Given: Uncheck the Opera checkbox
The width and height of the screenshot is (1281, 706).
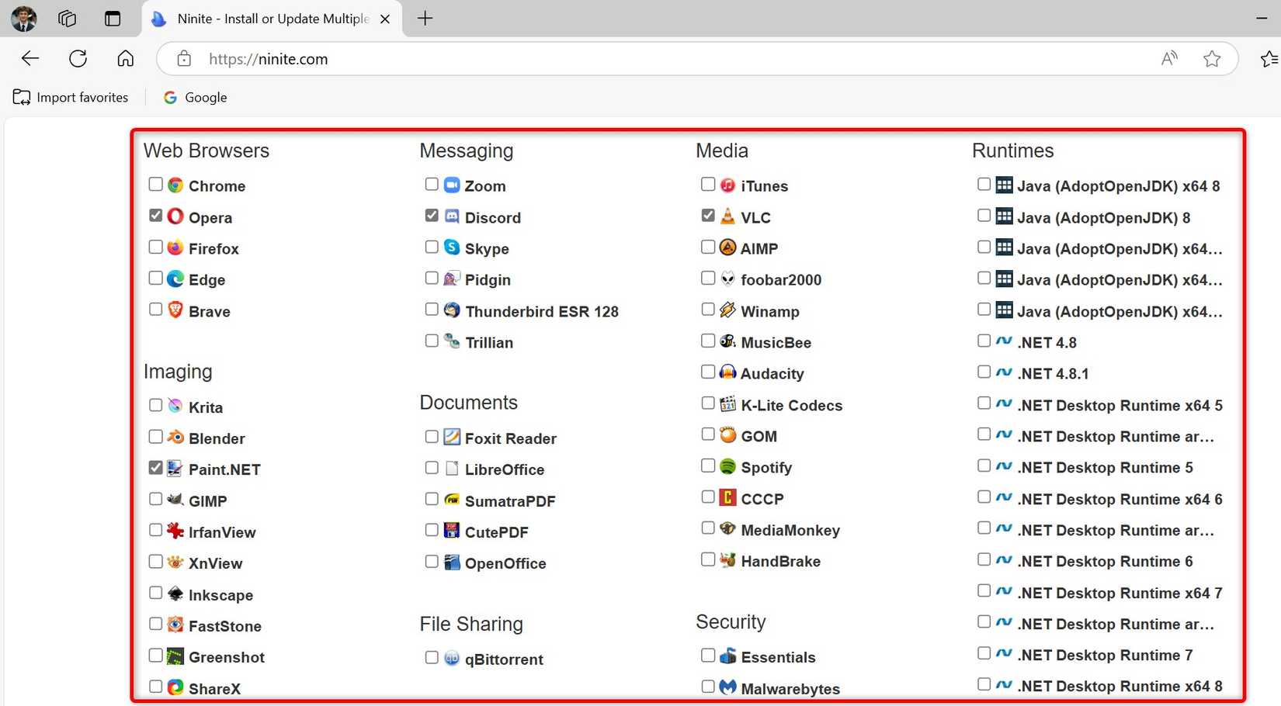Looking at the screenshot, I should coord(155,215).
